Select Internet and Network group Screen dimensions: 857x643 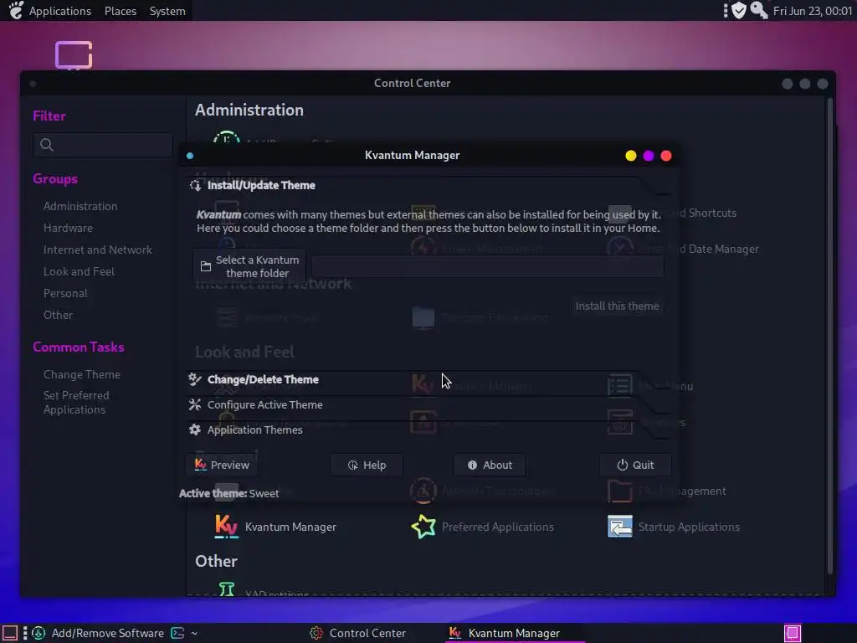click(x=97, y=249)
